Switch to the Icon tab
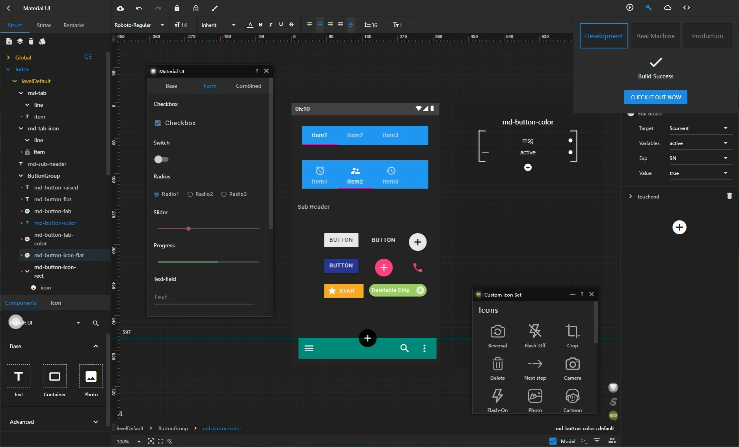739x447 pixels. 56,303
